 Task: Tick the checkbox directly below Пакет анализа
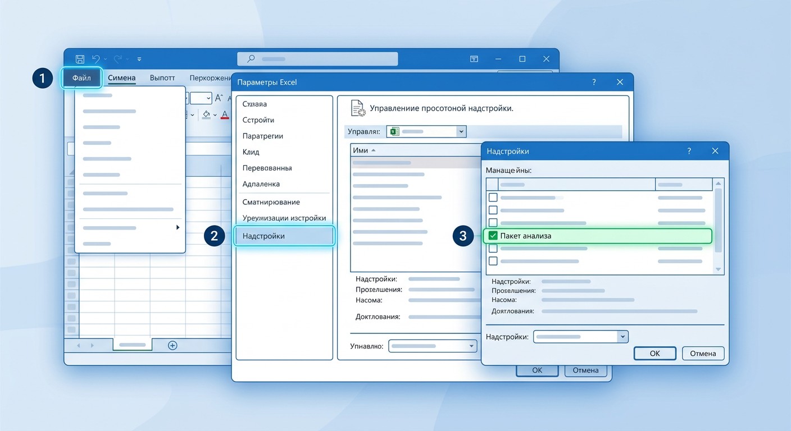493,248
